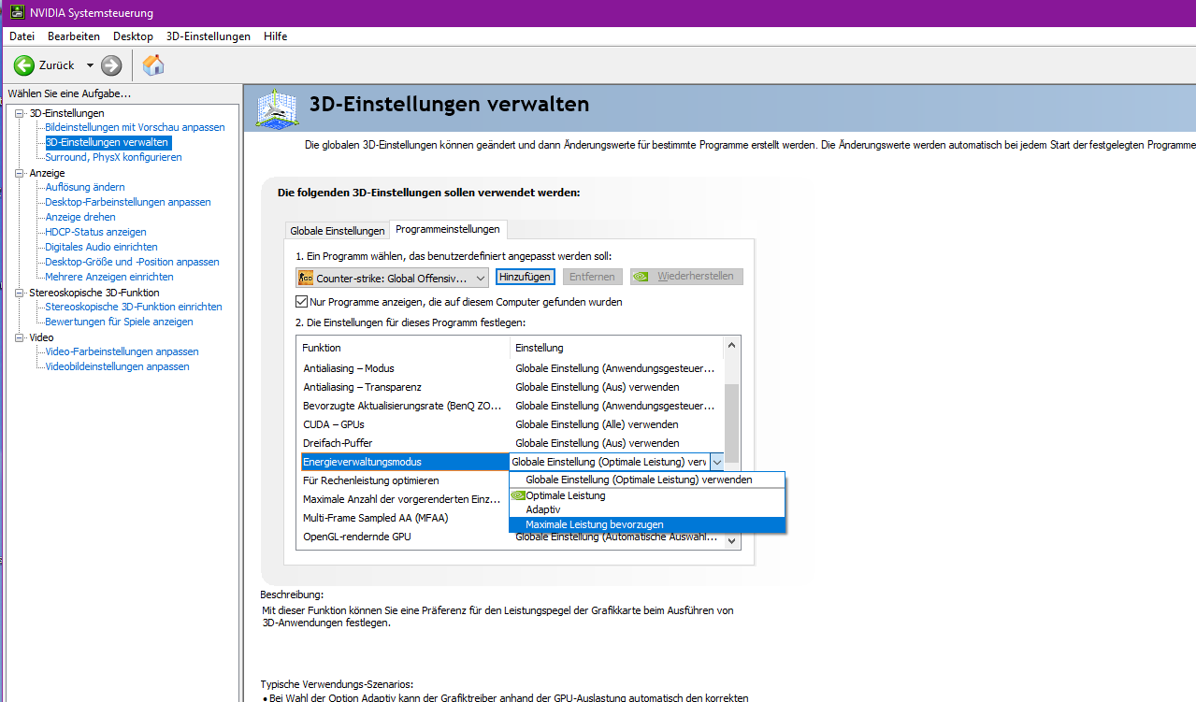Click the grey forward arrow icon
The image size is (1196, 702).
coord(111,65)
